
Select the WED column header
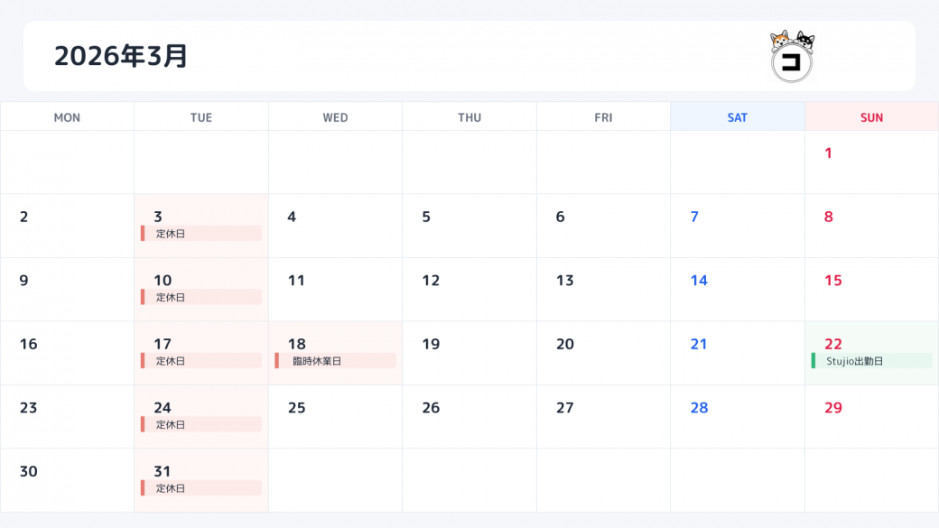click(x=335, y=117)
